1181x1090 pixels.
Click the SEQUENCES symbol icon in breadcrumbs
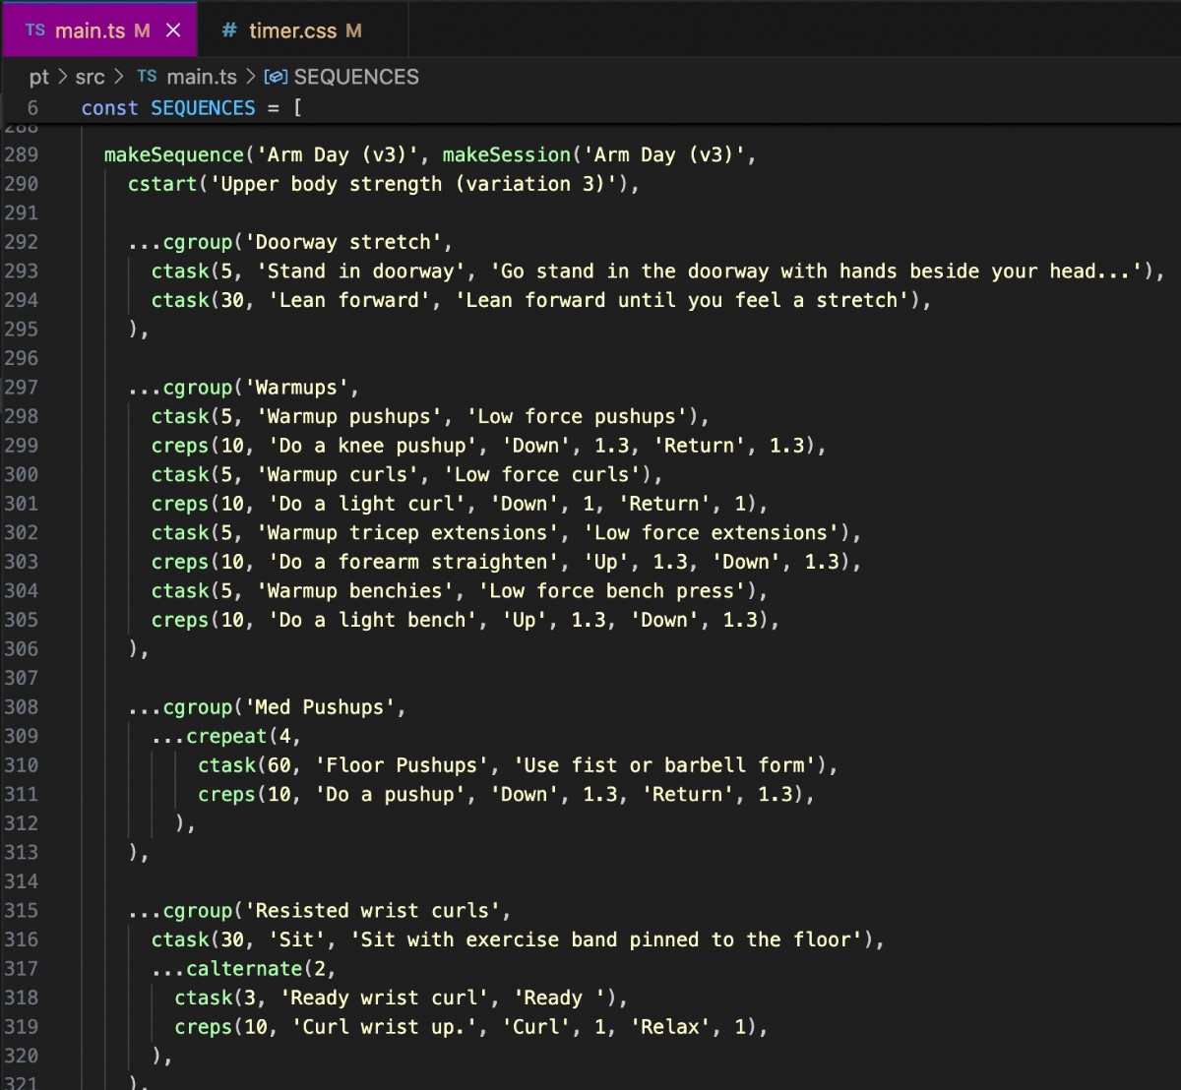click(x=277, y=77)
